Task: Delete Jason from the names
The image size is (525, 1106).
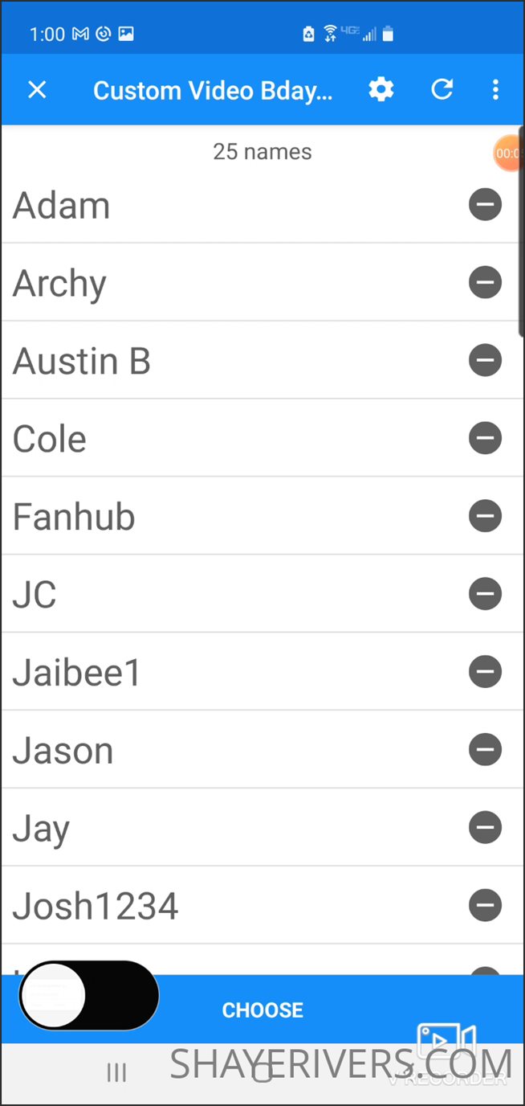Action: (485, 749)
